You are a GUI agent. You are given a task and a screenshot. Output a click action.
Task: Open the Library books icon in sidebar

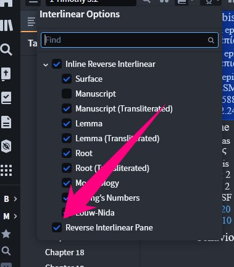tap(6, 25)
